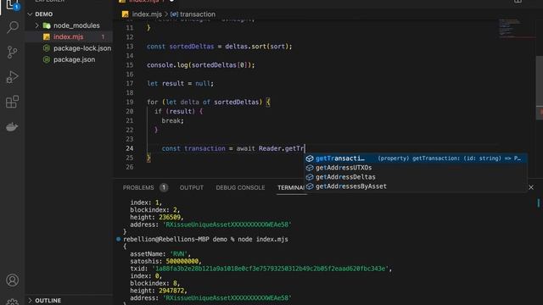This screenshot has width=543, height=305.
Task: Close the bottom panel
Action: pyautogui.click(x=531, y=187)
